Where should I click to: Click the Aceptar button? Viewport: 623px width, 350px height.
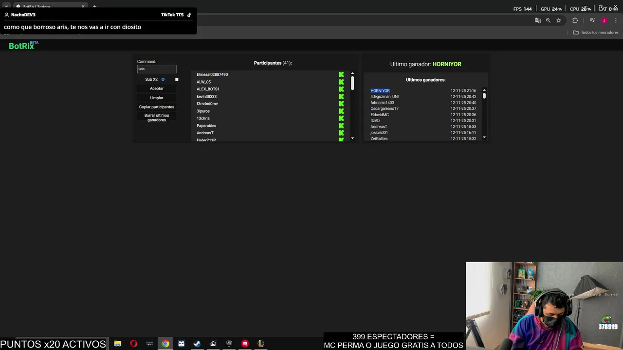[157, 88]
